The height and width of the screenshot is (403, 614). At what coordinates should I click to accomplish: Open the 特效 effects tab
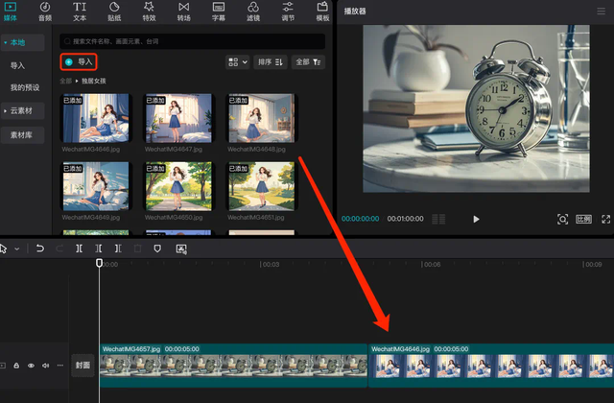[149, 12]
